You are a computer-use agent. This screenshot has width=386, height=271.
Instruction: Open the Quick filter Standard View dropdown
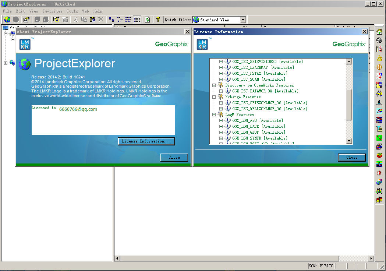243,20
